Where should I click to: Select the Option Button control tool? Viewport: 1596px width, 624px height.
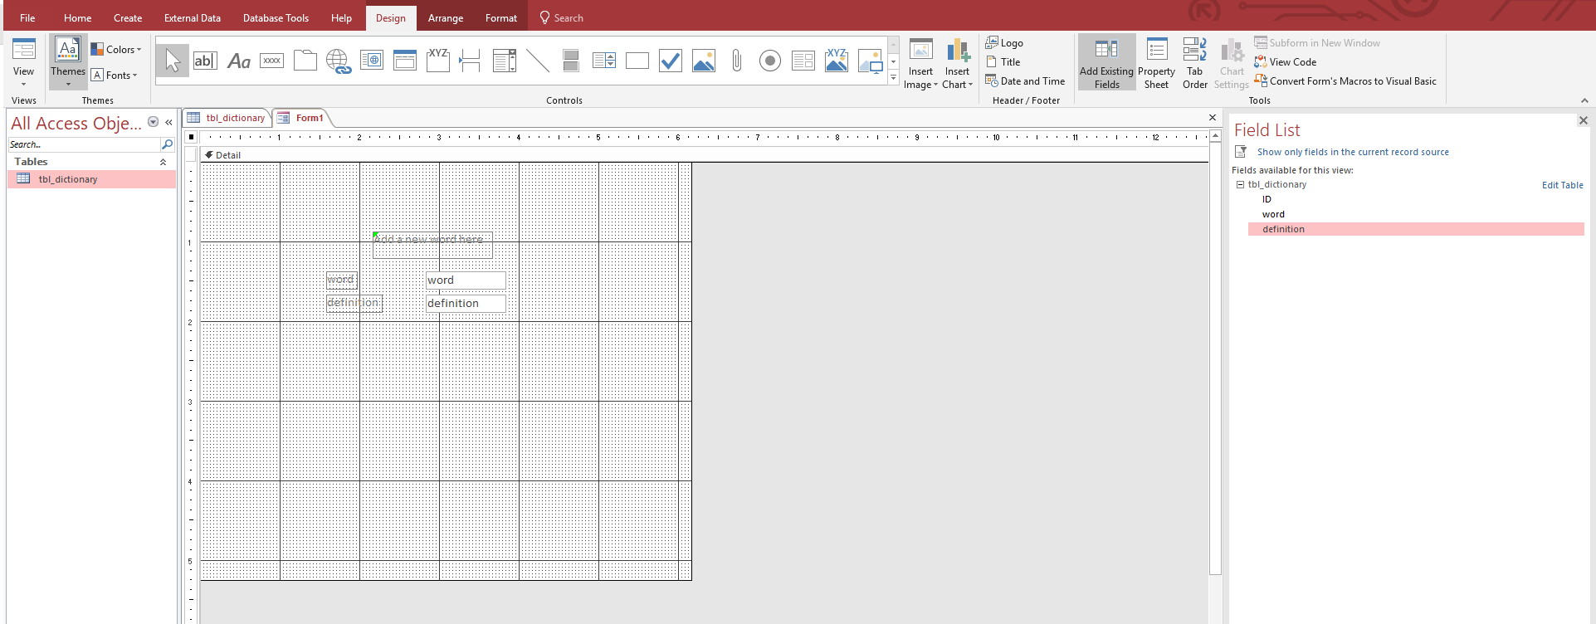pos(770,61)
